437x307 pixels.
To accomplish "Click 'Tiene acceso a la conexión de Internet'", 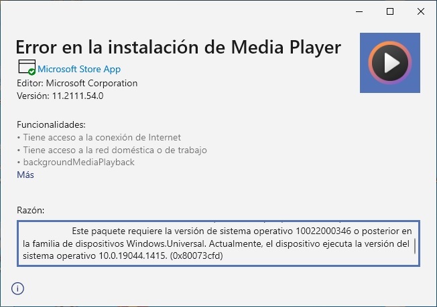I will pyautogui.click(x=102, y=137).
